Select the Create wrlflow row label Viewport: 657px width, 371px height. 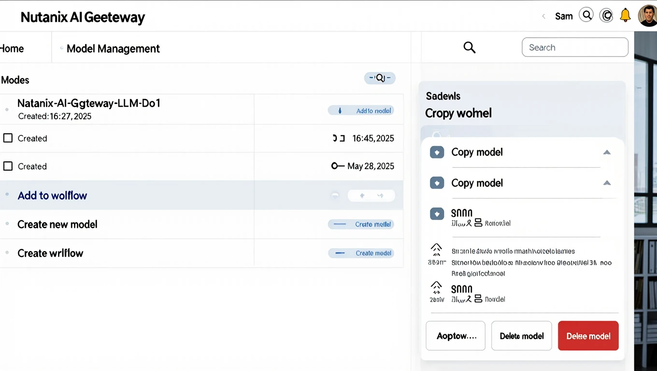click(50, 253)
